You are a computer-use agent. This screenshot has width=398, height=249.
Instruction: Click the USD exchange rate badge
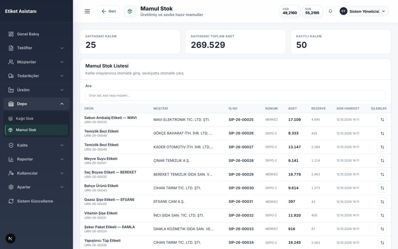click(x=290, y=11)
